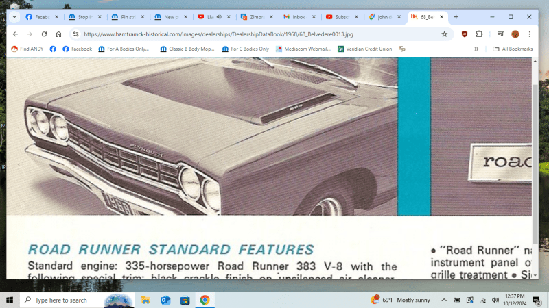549x308 pixels.
Task: Open a new browser tab
Action: [x=456, y=16]
